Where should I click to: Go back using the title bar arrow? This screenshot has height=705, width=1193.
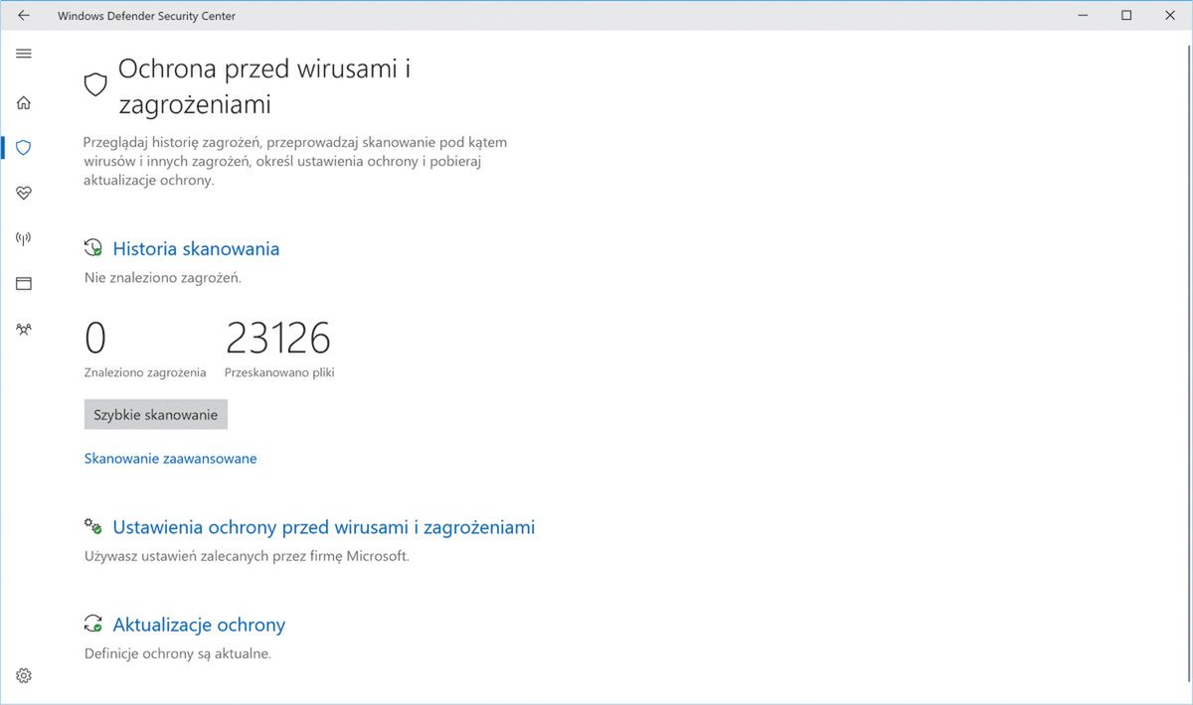pyautogui.click(x=24, y=16)
